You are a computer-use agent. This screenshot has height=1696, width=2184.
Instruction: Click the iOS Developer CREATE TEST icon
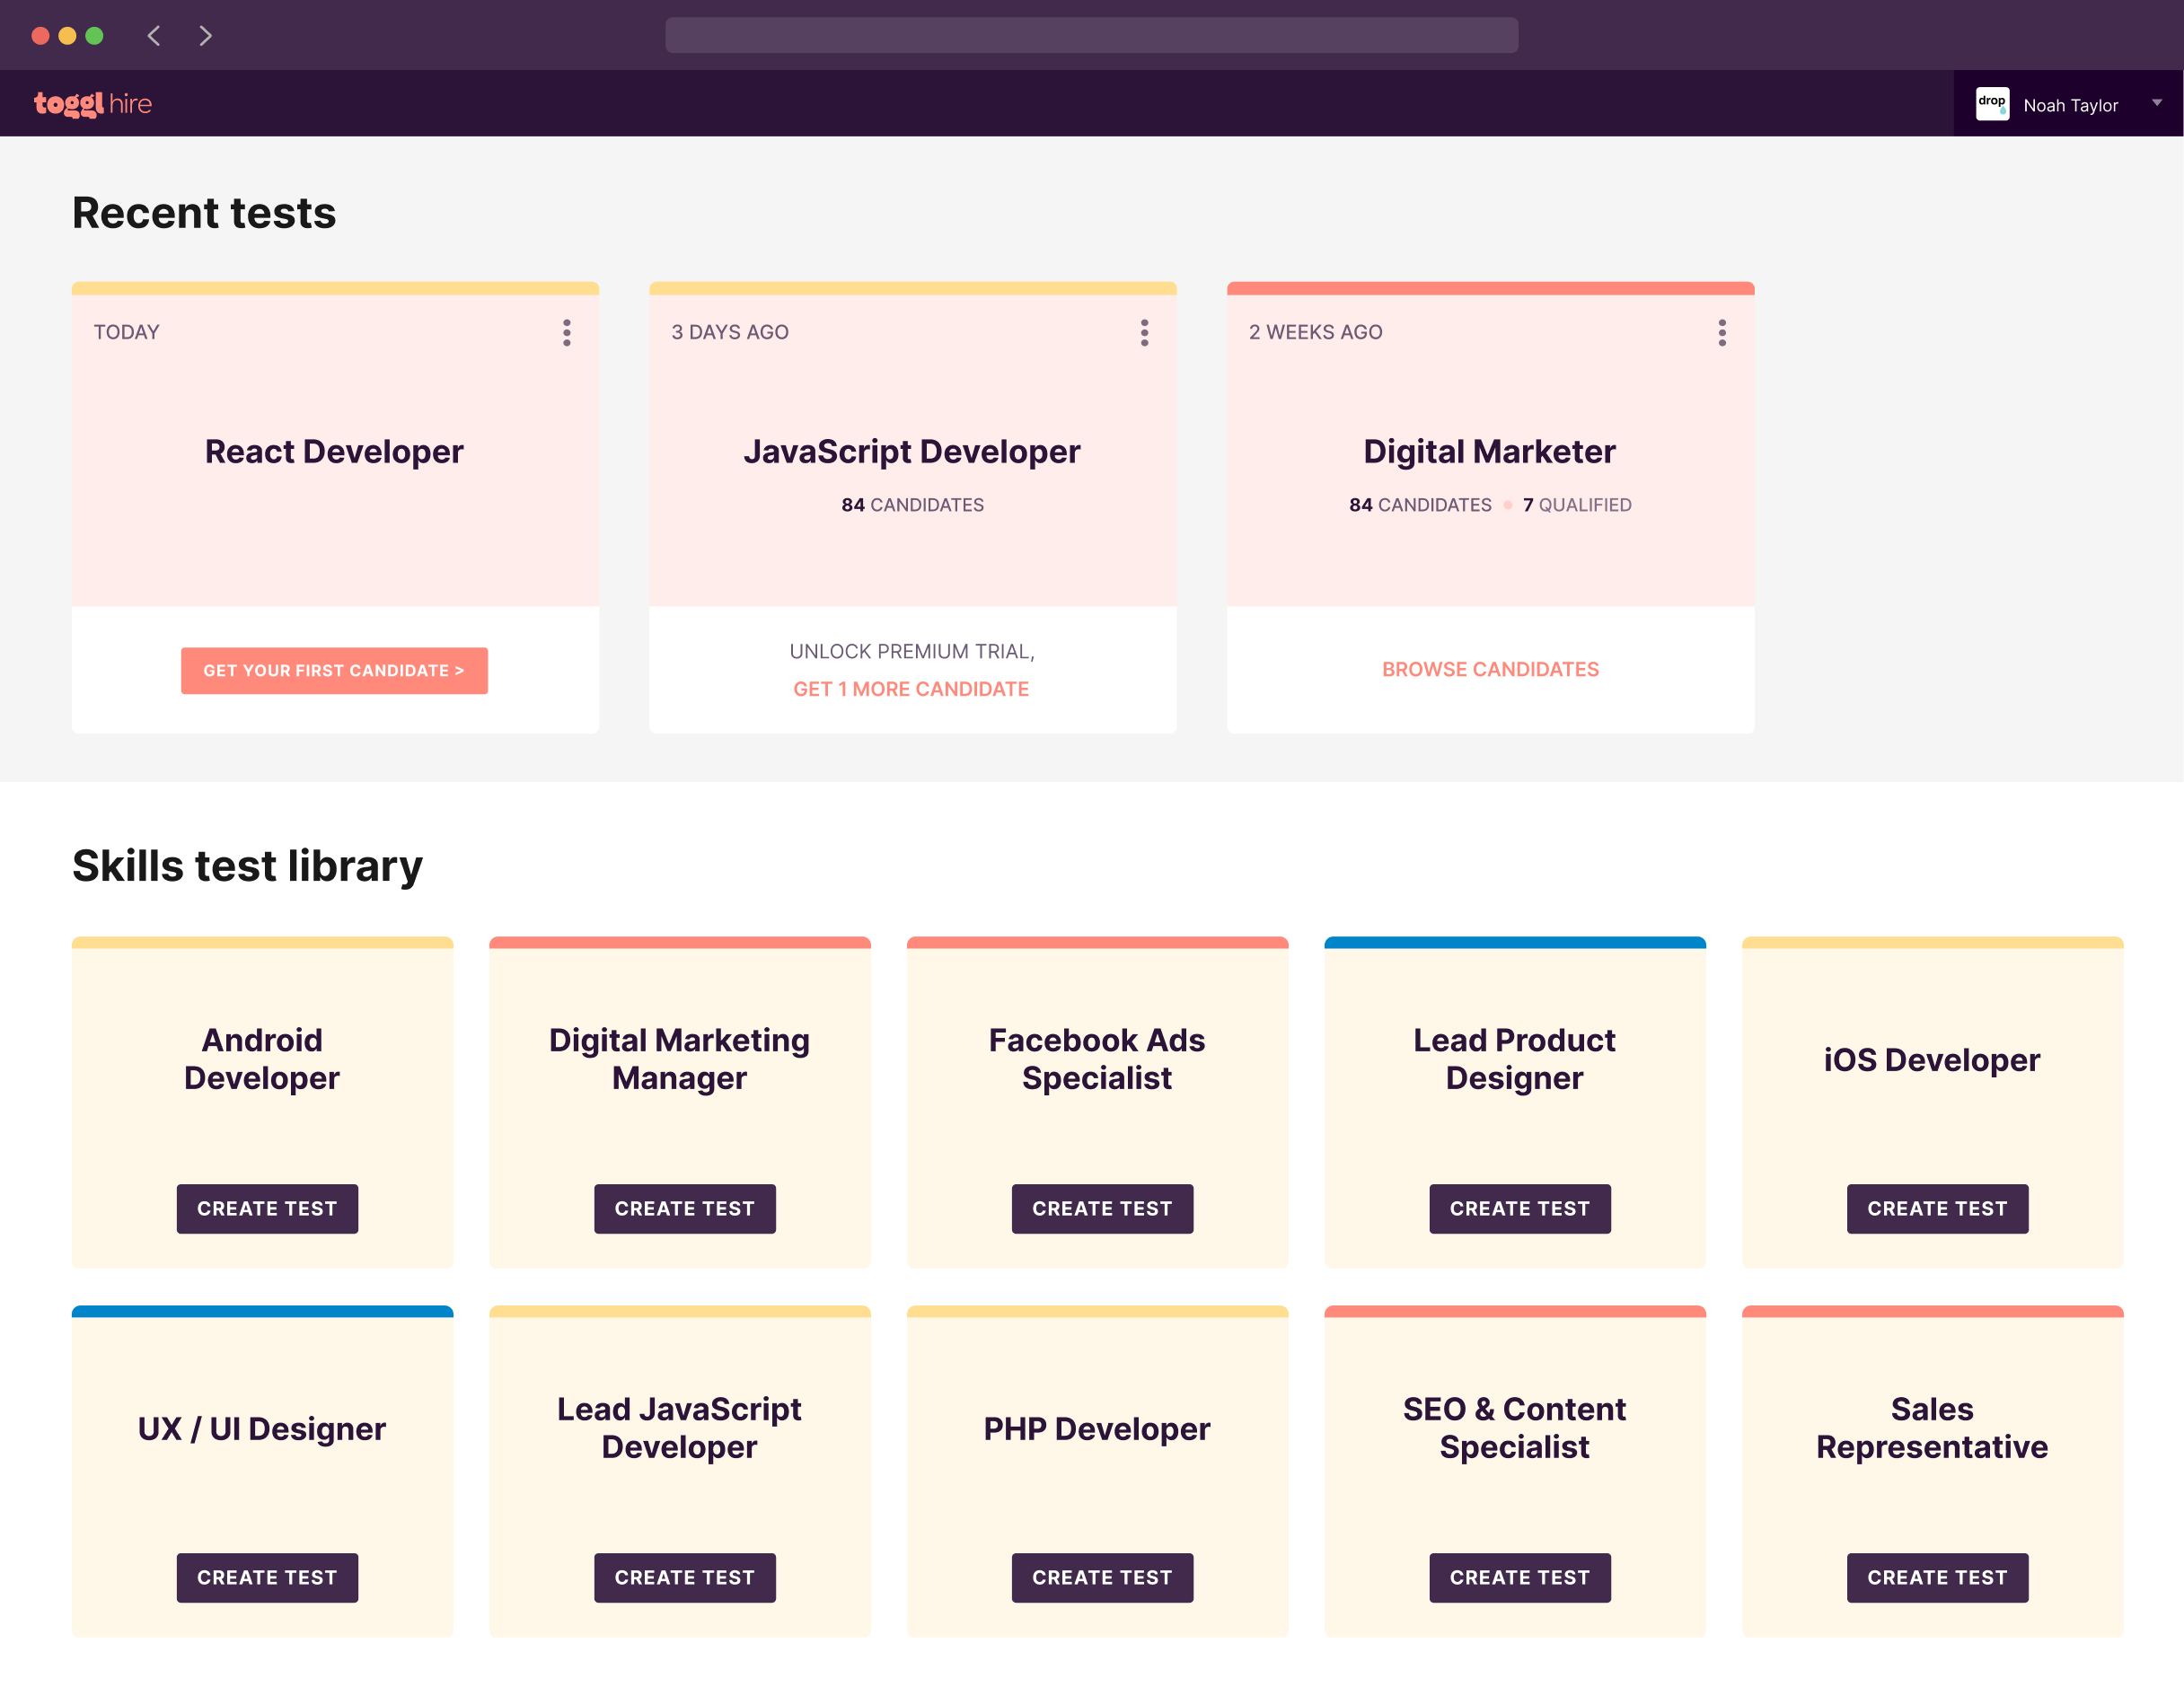tap(1934, 1208)
